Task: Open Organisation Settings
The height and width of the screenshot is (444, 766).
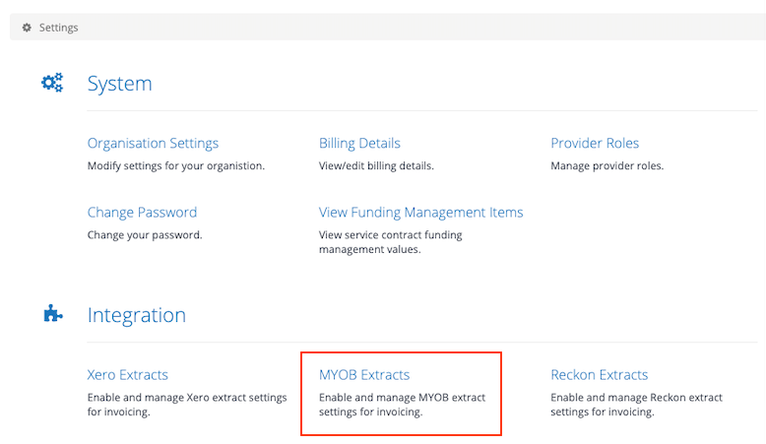Action: 153,143
